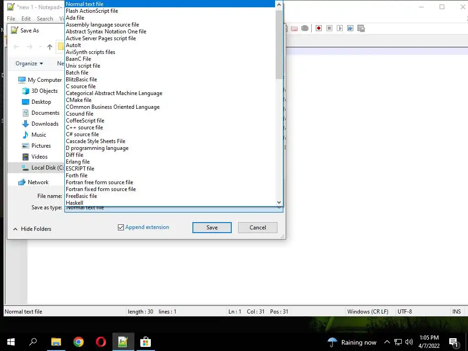Image resolution: width=468 pixels, height=351 pixels.
Task: Click the file type list scroll up arrow
Action: coord(279,5)
